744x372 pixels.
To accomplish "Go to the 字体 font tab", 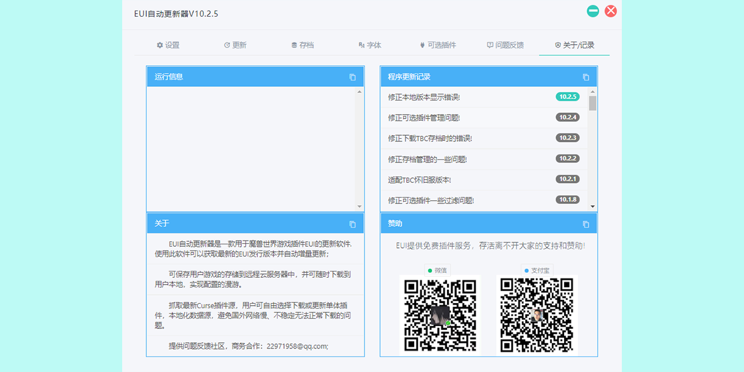I will point(370,45).
